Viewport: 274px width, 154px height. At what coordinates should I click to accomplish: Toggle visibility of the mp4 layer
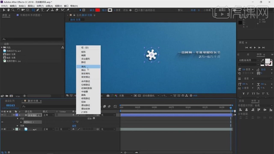(x=2, y=129)
